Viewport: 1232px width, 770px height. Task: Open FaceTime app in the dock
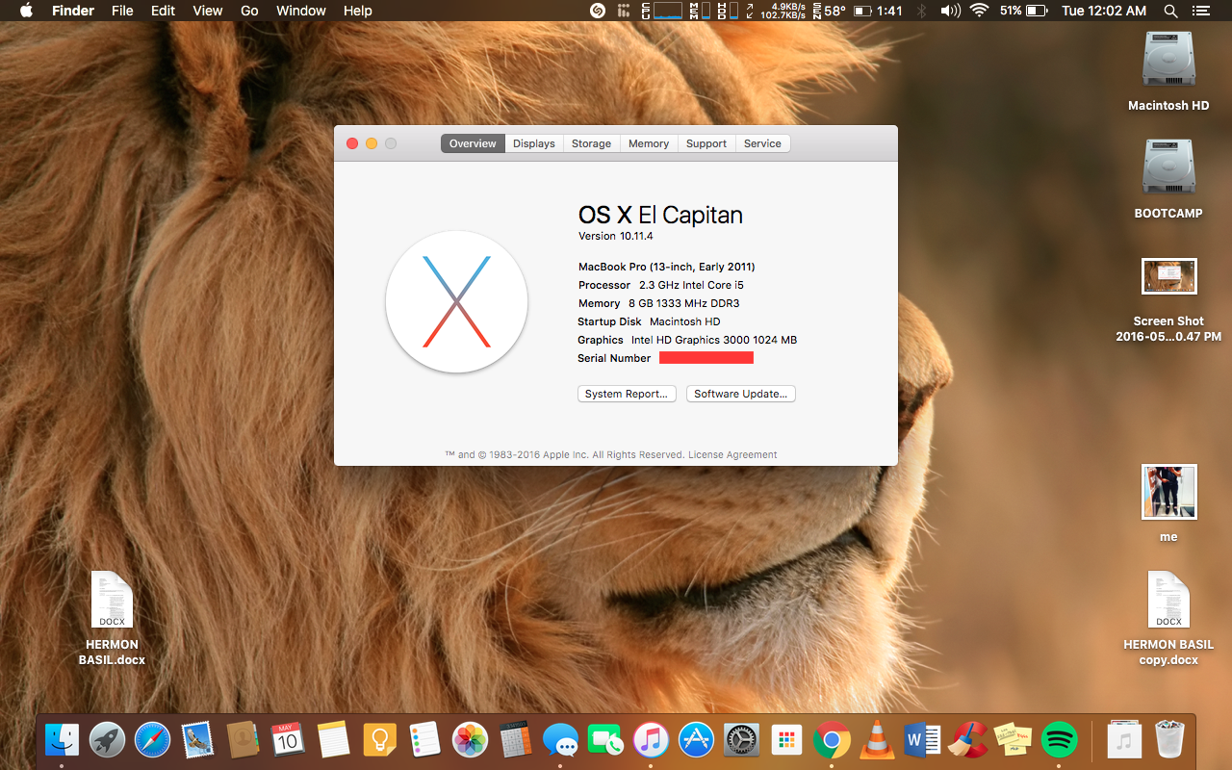click(605, 739)
